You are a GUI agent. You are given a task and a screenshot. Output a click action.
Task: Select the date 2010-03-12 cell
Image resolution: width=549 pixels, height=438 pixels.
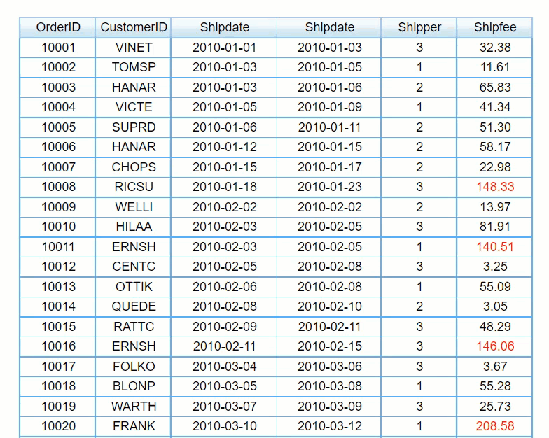tap(330, 426)
